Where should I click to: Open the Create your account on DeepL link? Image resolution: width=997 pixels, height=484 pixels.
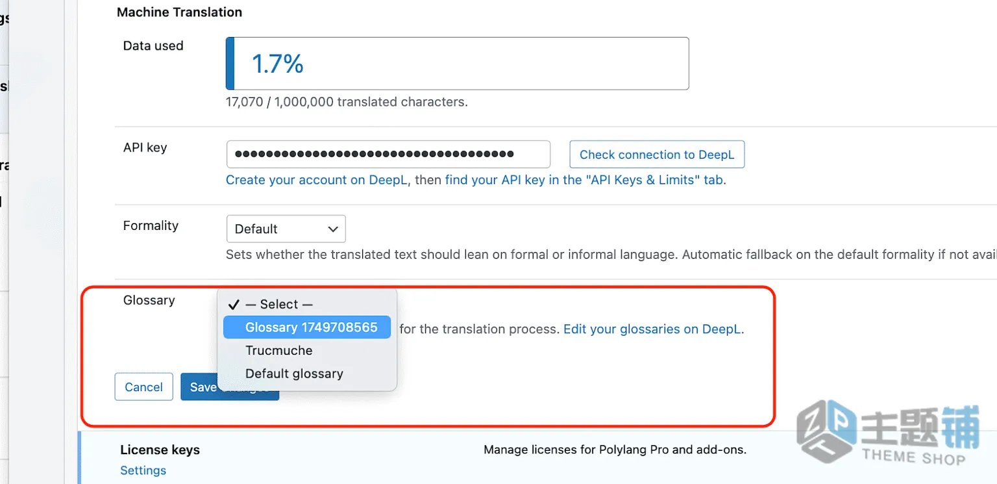pyautogui.click(x=317, y=181)
